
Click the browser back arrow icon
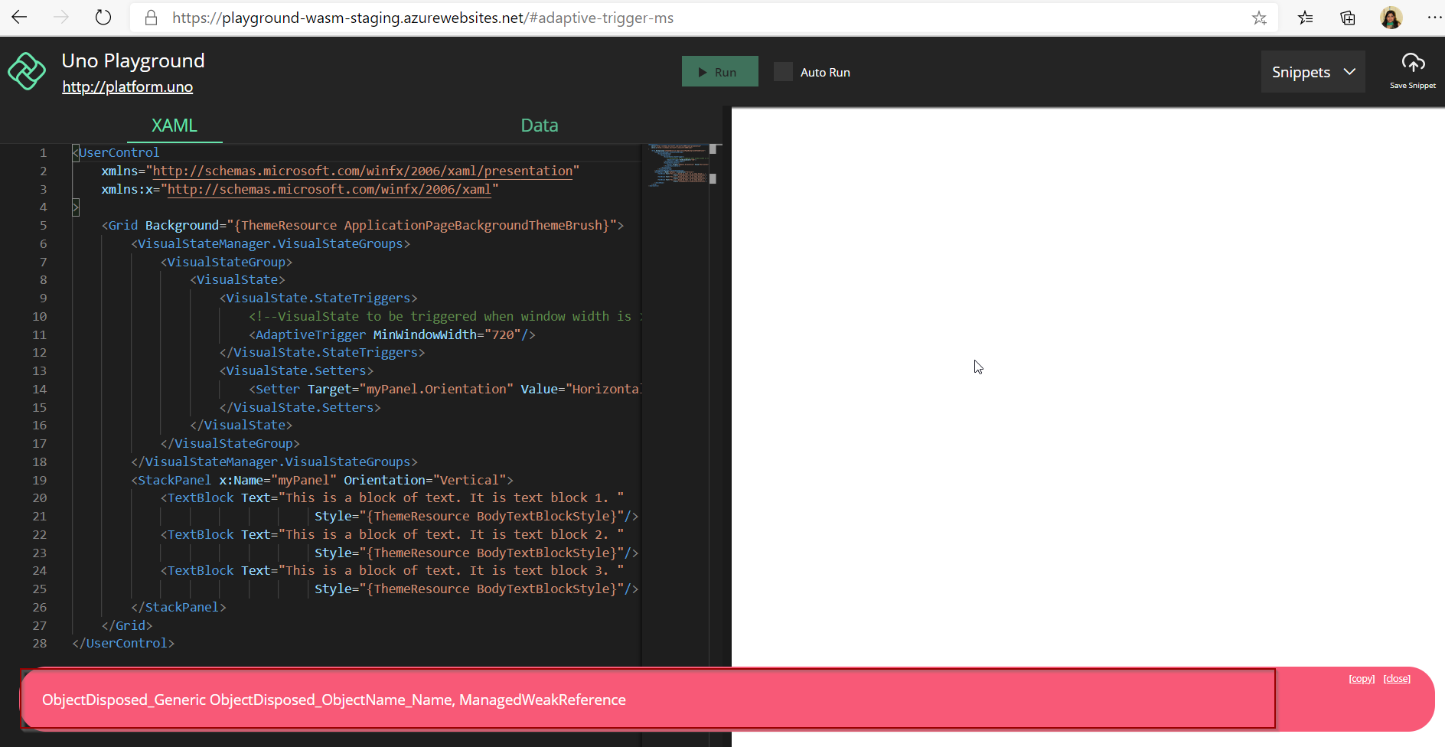click(18, 17)
